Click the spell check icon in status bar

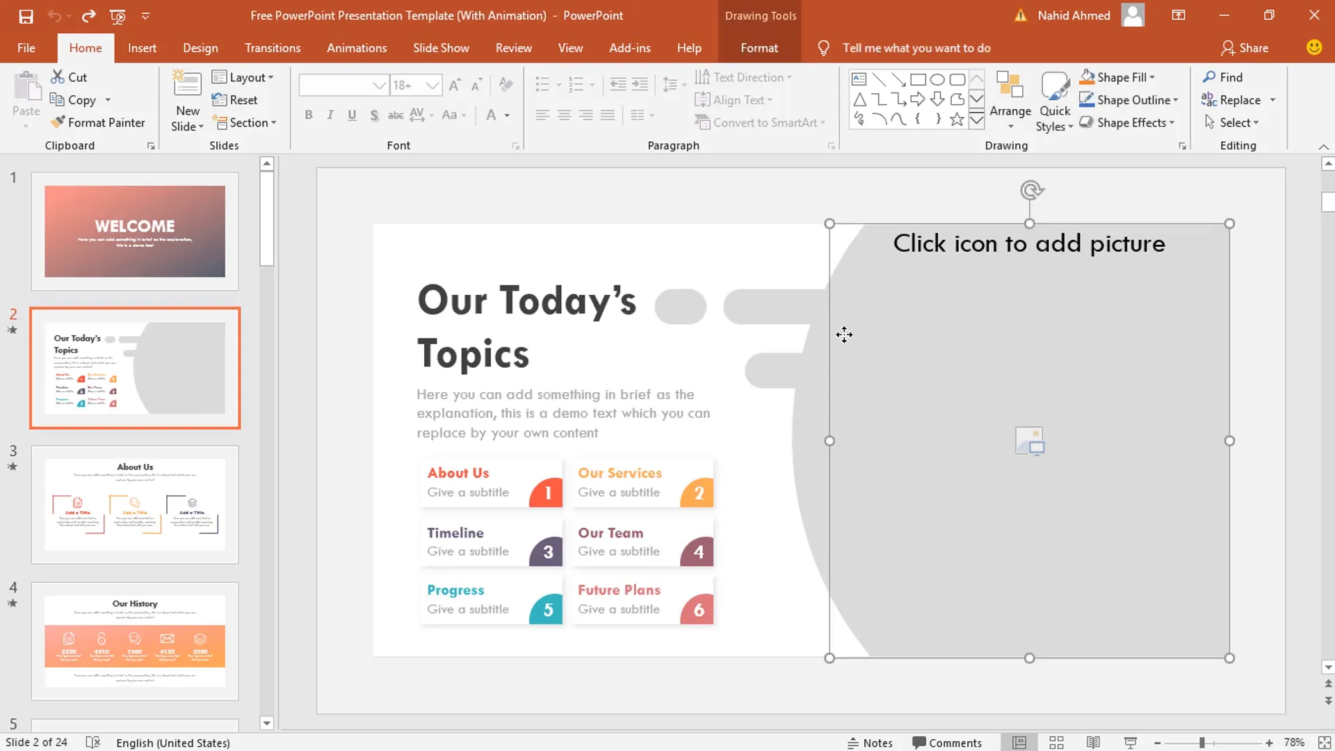click(x=93, y=743)
